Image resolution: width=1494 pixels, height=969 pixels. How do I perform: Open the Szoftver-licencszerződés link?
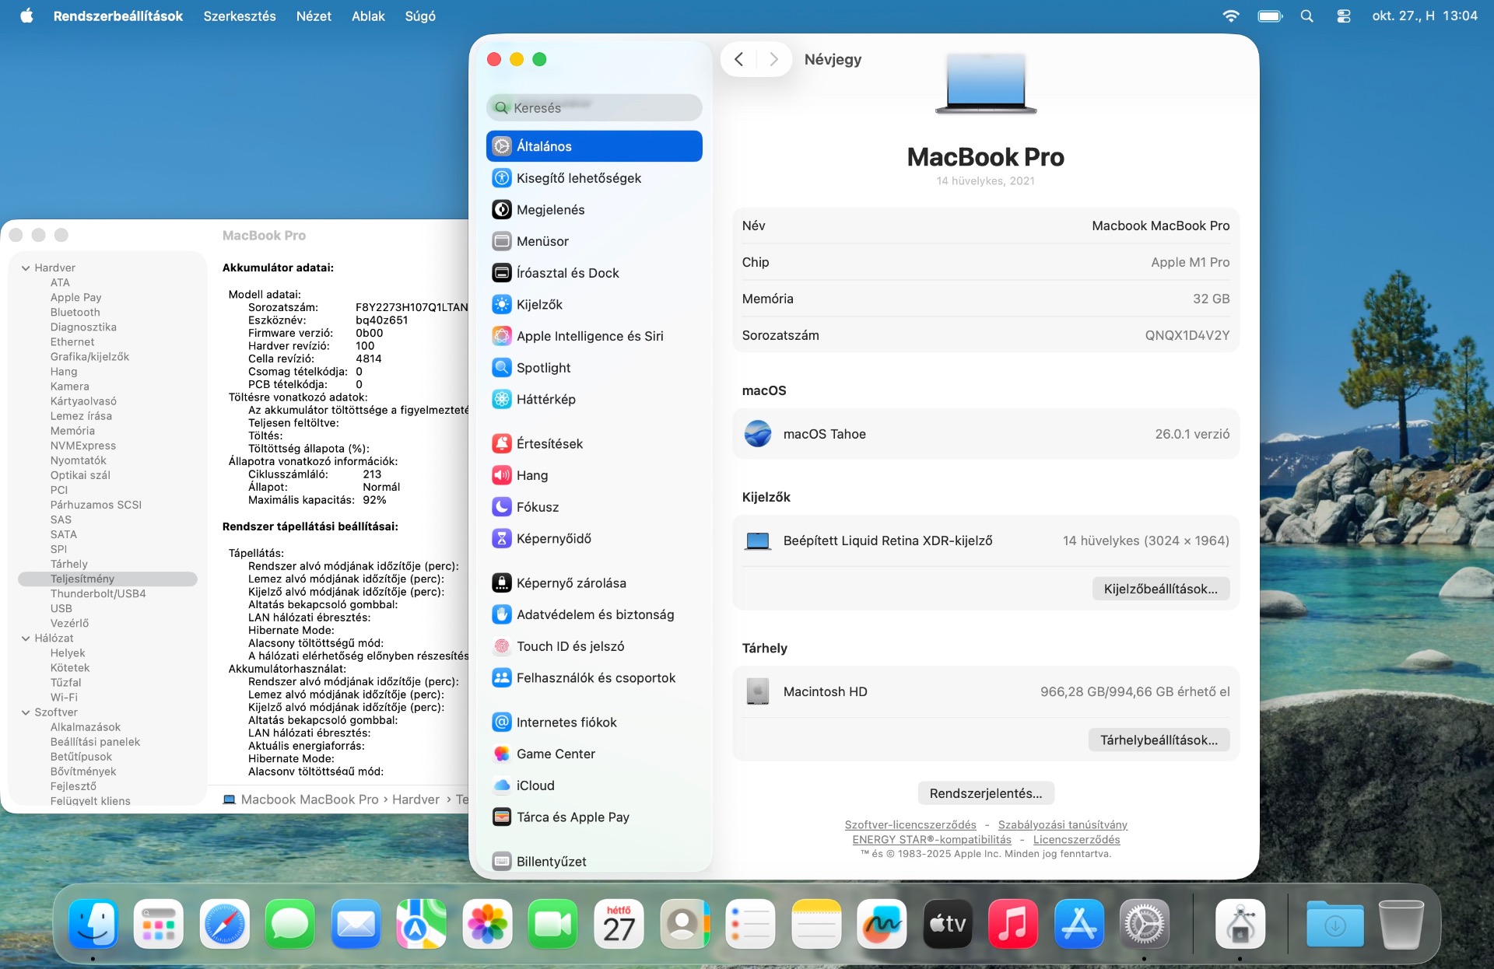point(910,824)
